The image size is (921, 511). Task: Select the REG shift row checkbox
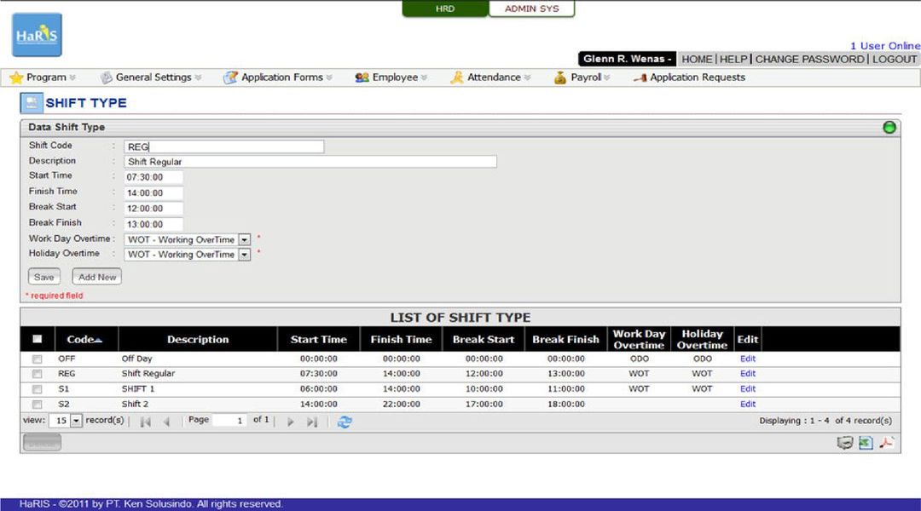tap(38, 374)
